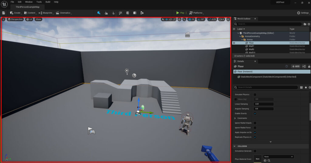Maximize or restore viewport layout icon
This screenshot has width=311, height=163.
(x=228, y=19)
